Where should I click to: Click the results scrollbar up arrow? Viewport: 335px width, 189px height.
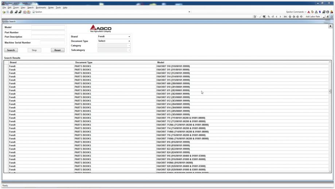click(330, 62)
